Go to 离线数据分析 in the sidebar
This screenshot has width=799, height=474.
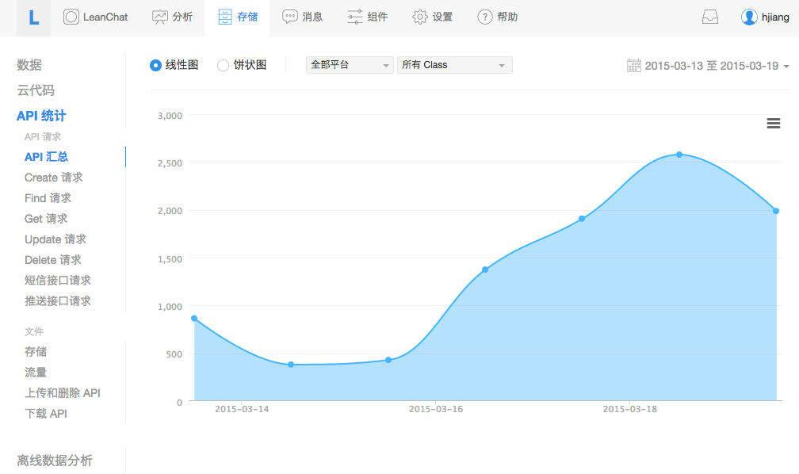[x=55, y=461]
